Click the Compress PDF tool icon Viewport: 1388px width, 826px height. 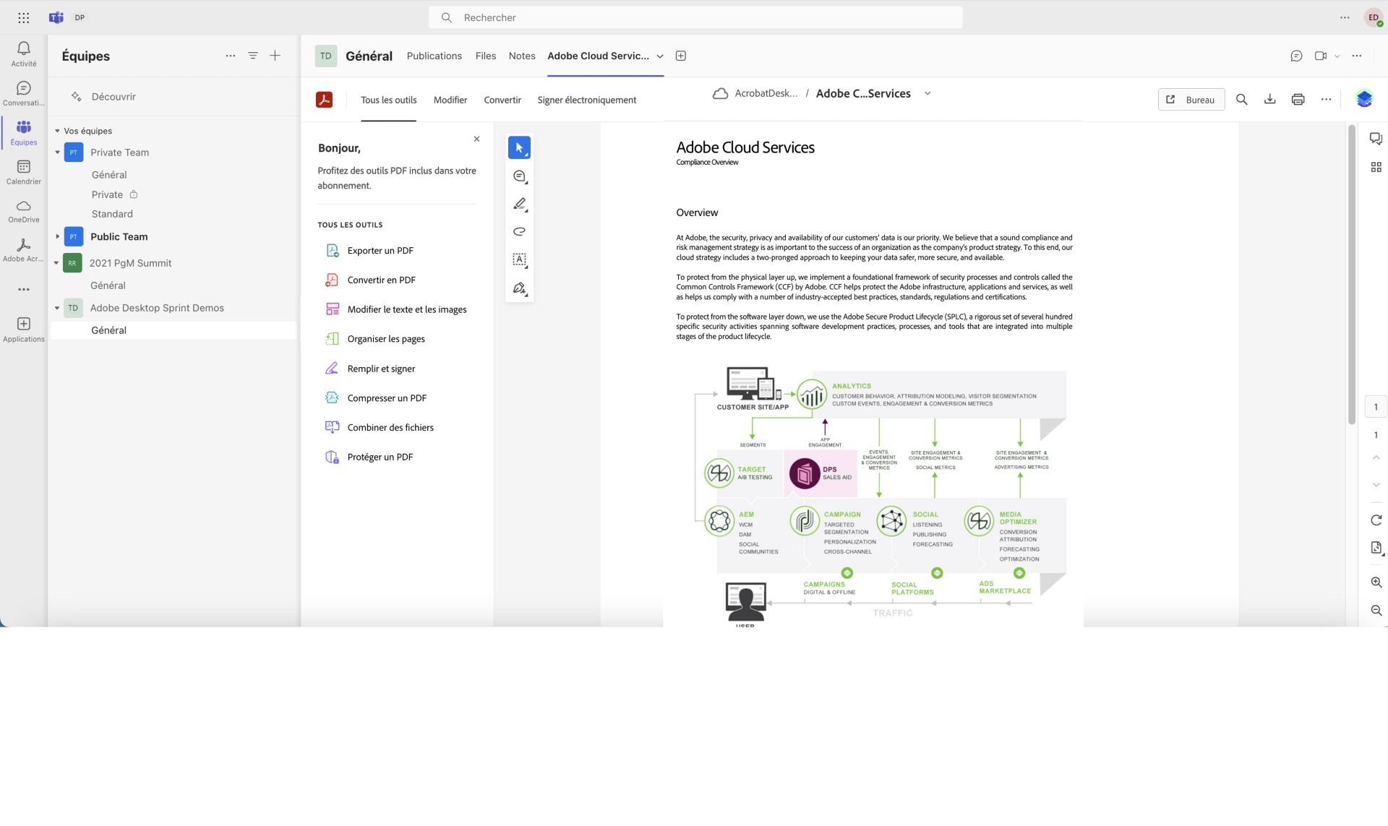coord(332,397)
